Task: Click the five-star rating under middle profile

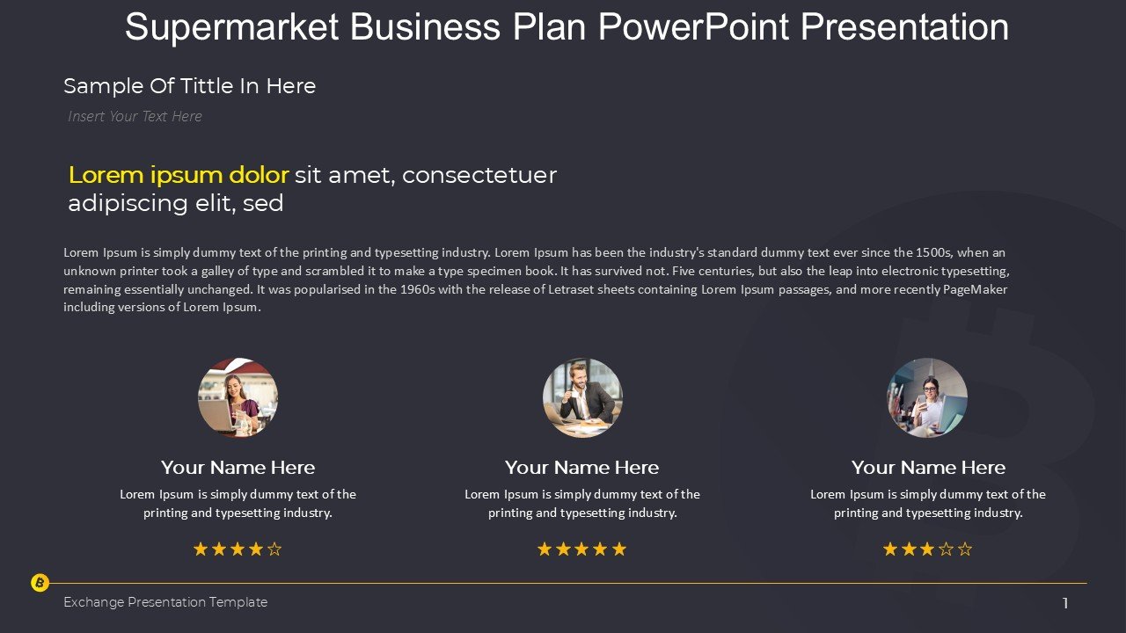Action: pyautogui.click(x=582, y=549)
